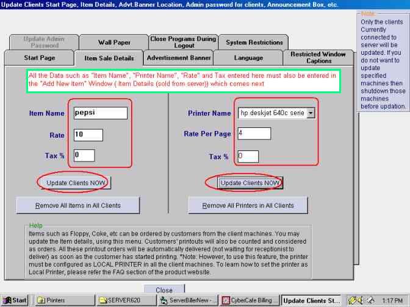Switch to the Start Page tab
This screenshot has width=410, height=307.
click(x=39, y=58)
